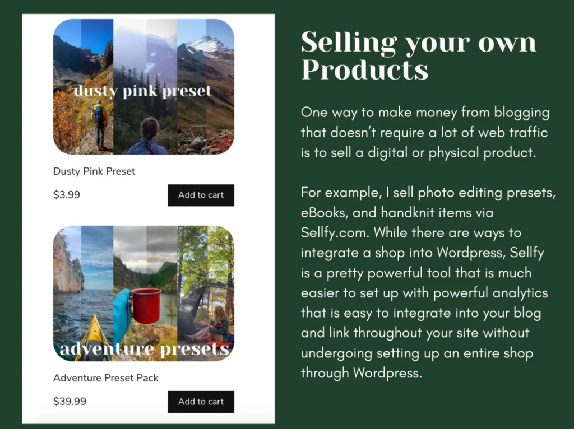The image size is (574, 429).
Task: Click the word Wordpress ending the paragraph
Action: pos(387,373)
